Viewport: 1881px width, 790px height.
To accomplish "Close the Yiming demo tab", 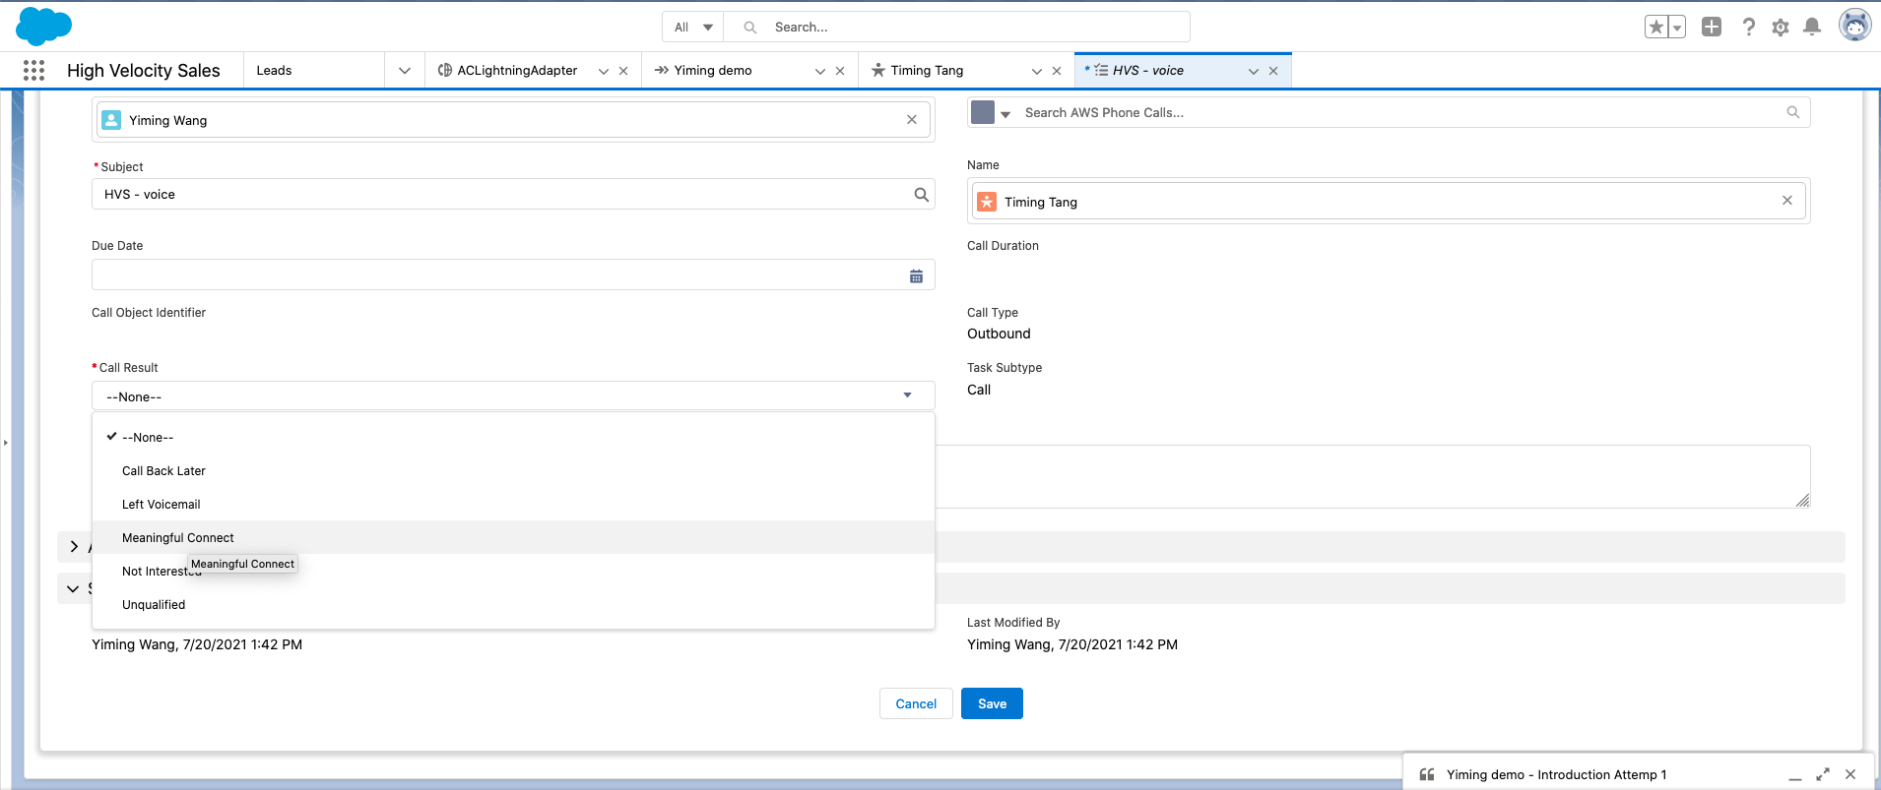I will [x=840, y=71].
